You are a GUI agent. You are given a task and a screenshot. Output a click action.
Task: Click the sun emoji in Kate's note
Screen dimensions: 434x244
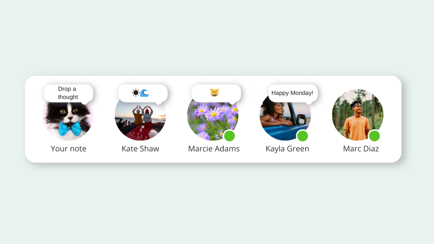pos(136,93)
